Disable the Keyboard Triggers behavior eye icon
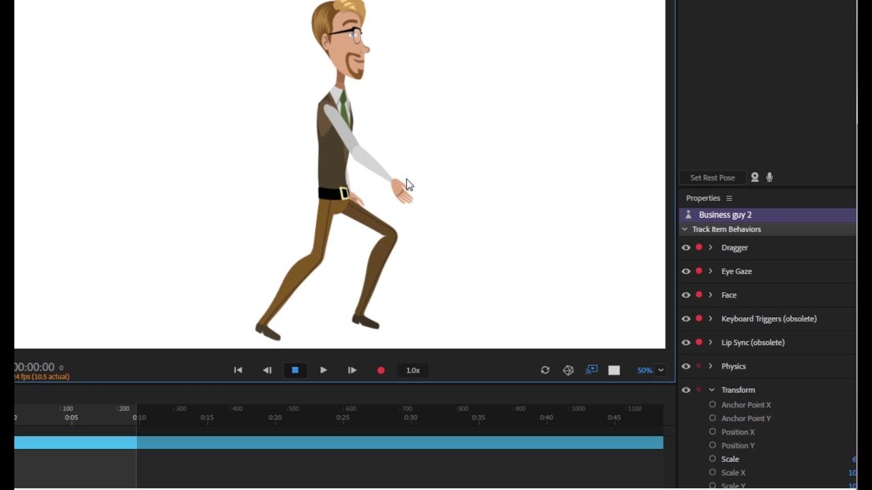This screenshot has width=872, height=490. coord(686,319)
